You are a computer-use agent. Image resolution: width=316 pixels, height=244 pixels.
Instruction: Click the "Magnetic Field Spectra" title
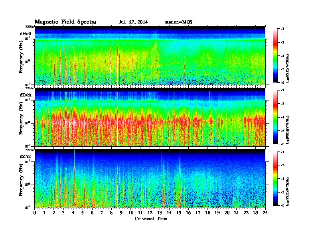(x=65, y=22)
